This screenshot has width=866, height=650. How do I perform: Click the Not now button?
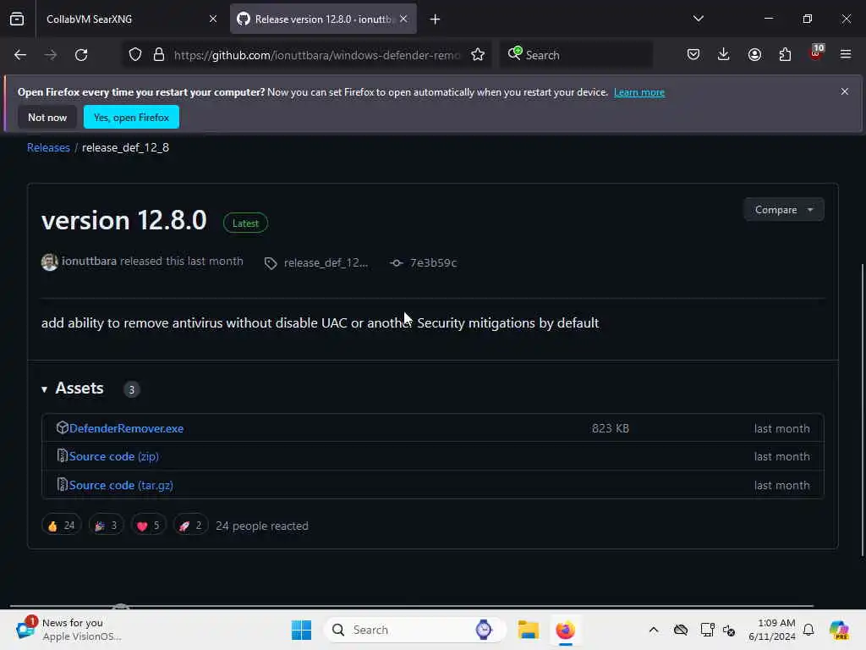[47, 117]
